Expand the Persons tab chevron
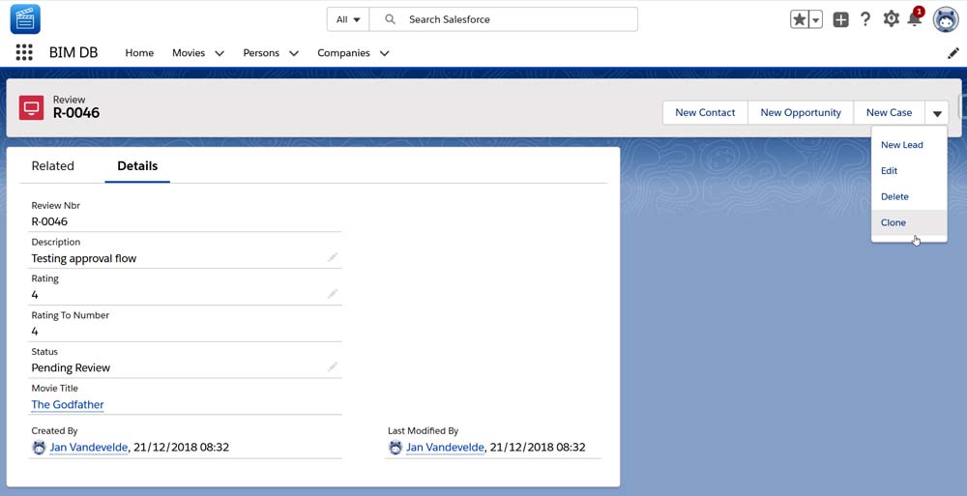This screenshot has height=496, width=967. [x=294, y=53]
